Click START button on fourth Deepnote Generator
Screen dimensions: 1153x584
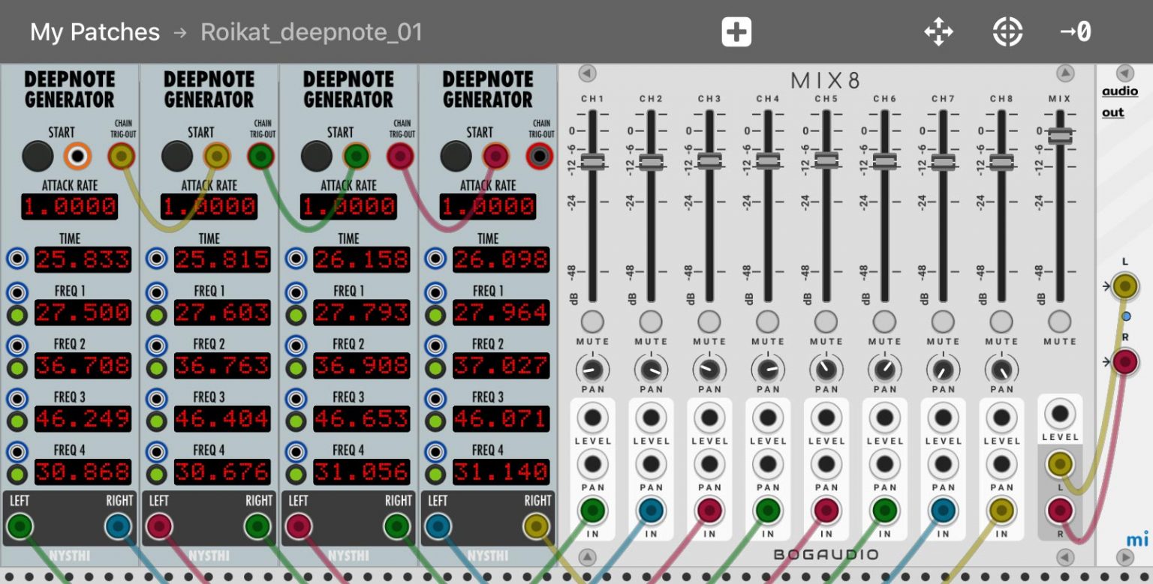(x=456, y=156)
